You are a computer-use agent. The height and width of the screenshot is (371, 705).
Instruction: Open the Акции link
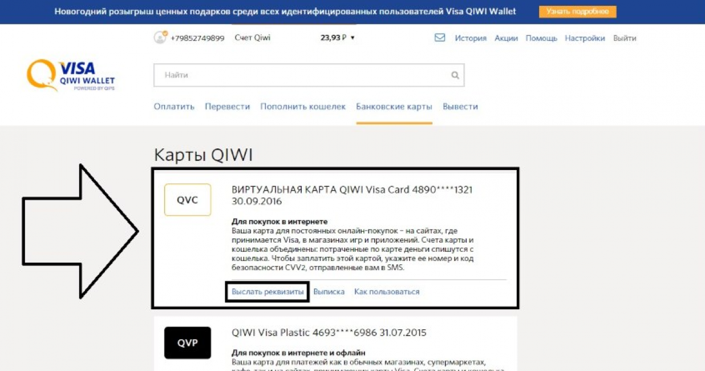(x=506, y=38)
